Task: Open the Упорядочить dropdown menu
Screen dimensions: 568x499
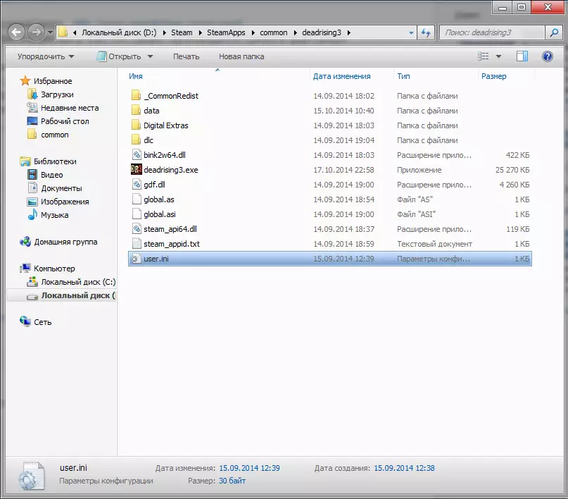Action: (46, 56)
